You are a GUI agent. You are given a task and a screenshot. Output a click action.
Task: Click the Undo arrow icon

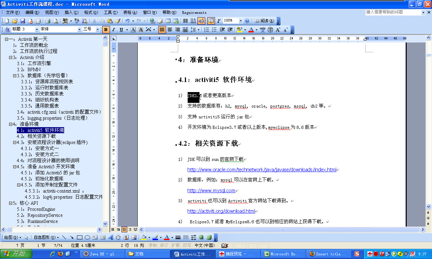[127, 21]
